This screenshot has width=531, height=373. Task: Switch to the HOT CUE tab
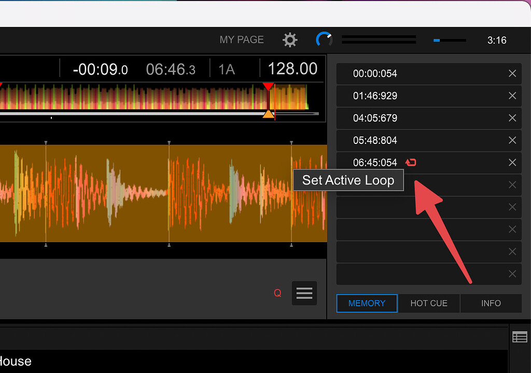(x=429, y=303)
